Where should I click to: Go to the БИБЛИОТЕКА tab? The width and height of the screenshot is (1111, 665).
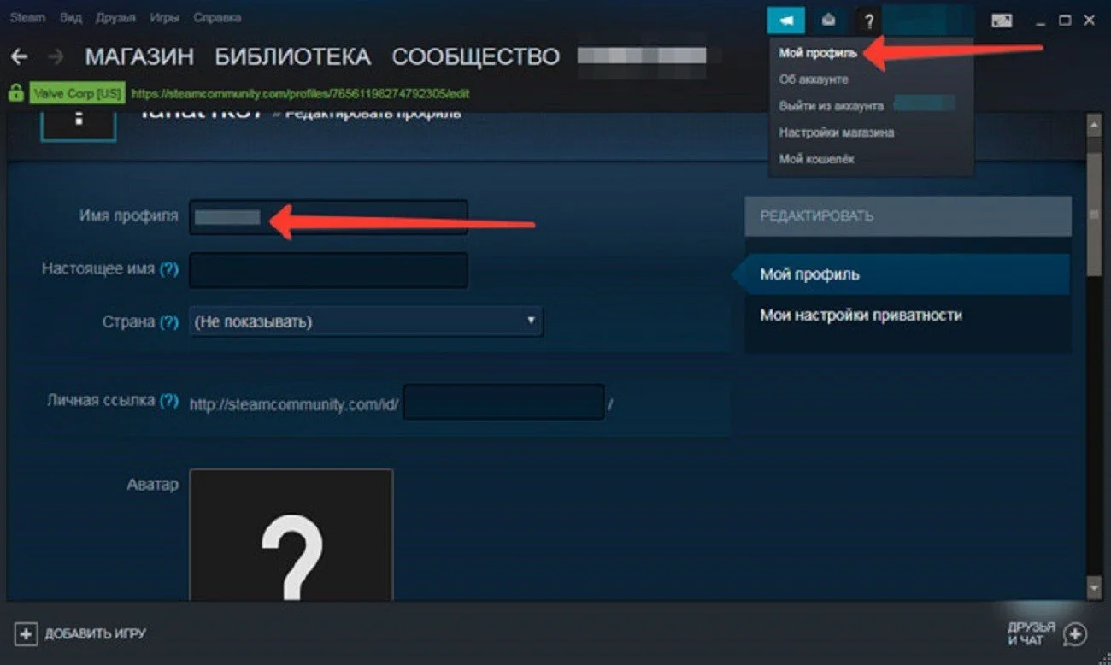coord(292,57)
